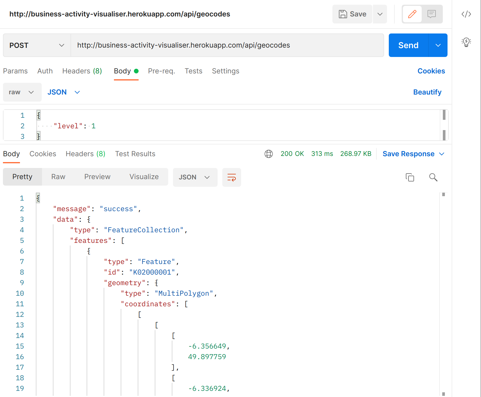This screenshot has height=397, width=481.
Task: Open the POST method dropdown
Action: tap(37, 45)
